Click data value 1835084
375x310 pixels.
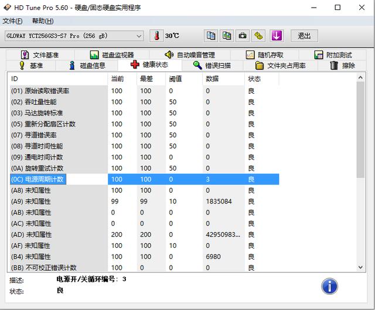(x=219, y=202)
